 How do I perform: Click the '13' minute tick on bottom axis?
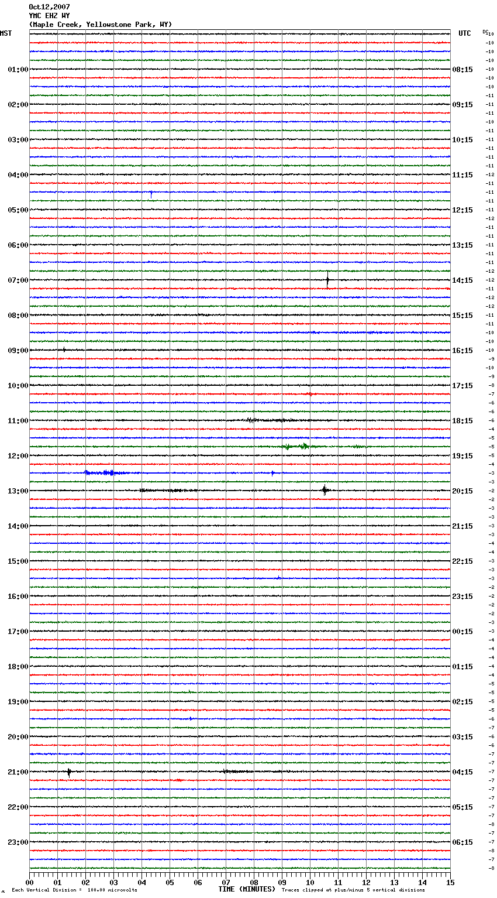(394, 882)
